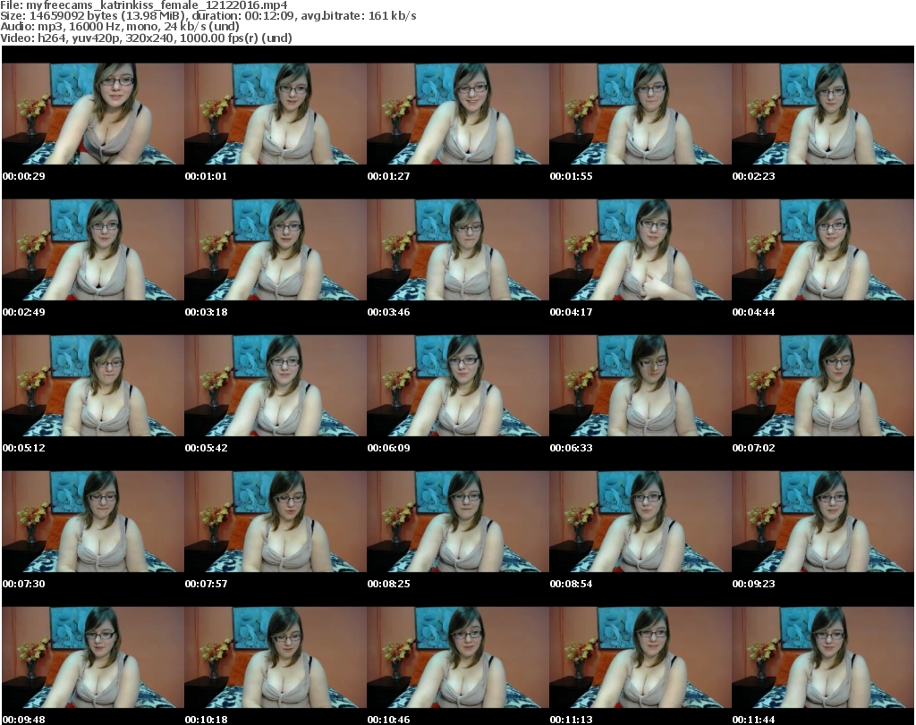This screenshot has width=916, height=725.
Task: Select the thumbnail frame at 00:09:48
Action: 93,657
